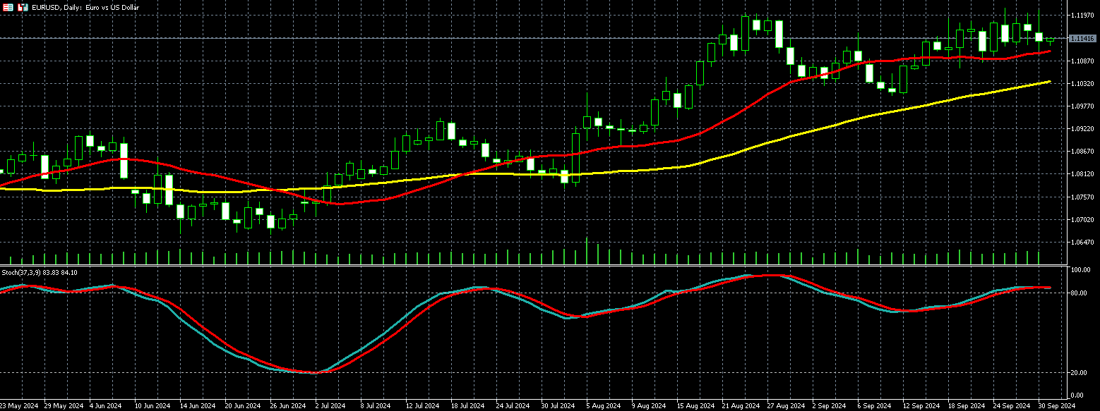The width and height of the screenshot is (1100, 411).
Task: Click the 1.08670 price axis label
Action: click(x=1082, y=152)
